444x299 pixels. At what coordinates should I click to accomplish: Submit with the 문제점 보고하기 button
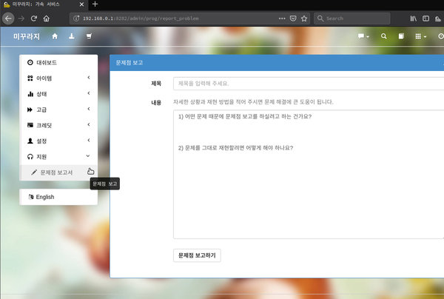pyautogui.click(x=197, y=255)
